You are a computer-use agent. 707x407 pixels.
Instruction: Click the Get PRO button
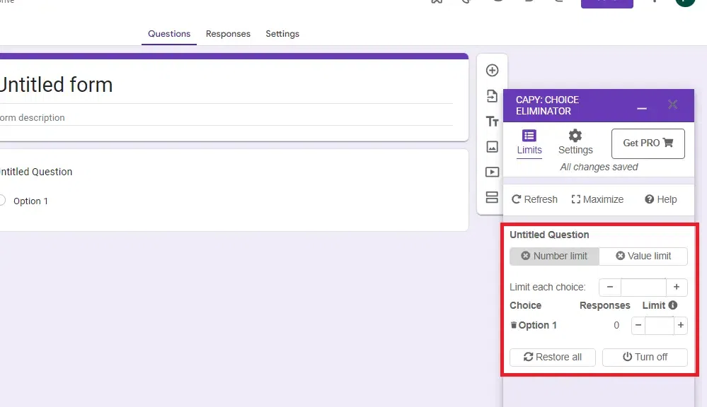click(648, 143)
